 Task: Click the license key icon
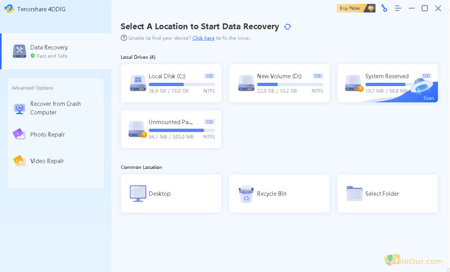pos(384,8)
